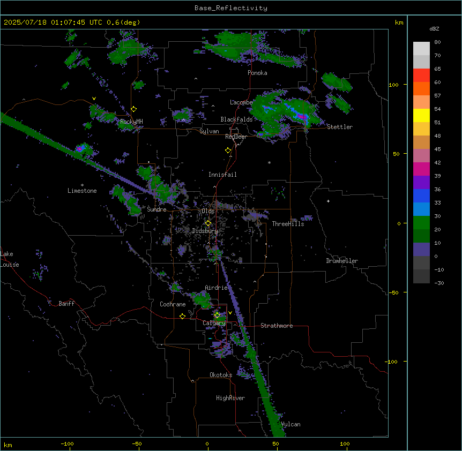
Task: Click the ThreeHills city label
Action: tap(288, 224)
